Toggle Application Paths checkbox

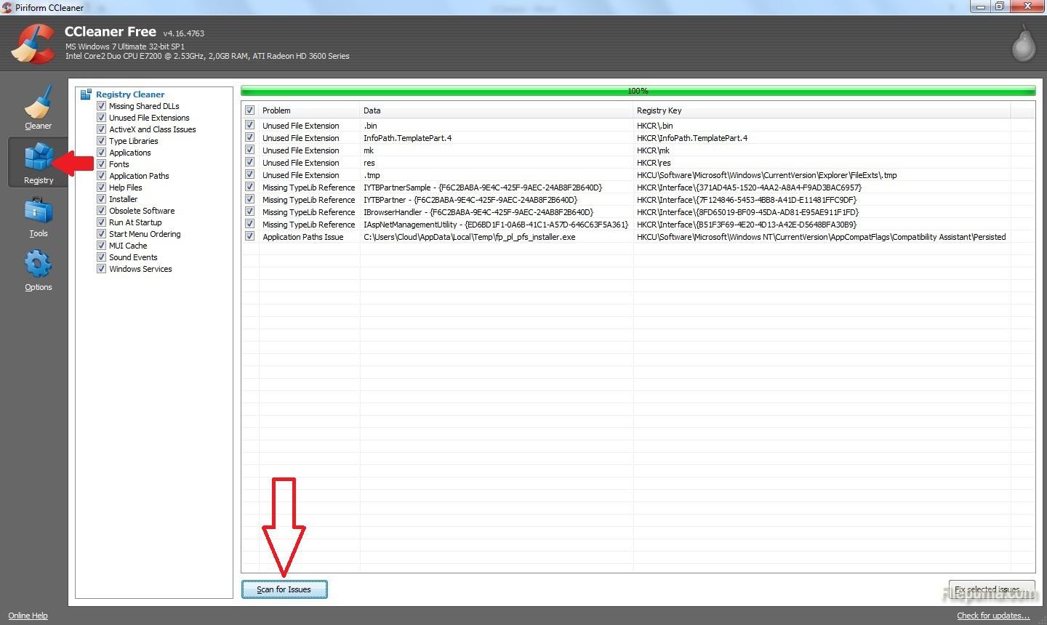click(x=102, y=176)
